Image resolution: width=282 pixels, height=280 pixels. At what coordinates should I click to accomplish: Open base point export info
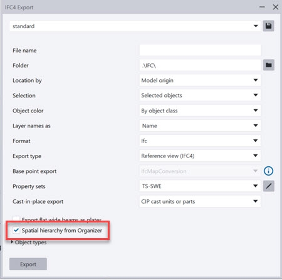point(269,171)
